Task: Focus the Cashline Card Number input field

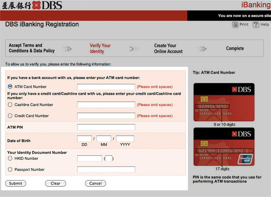Action: (106, 105)
